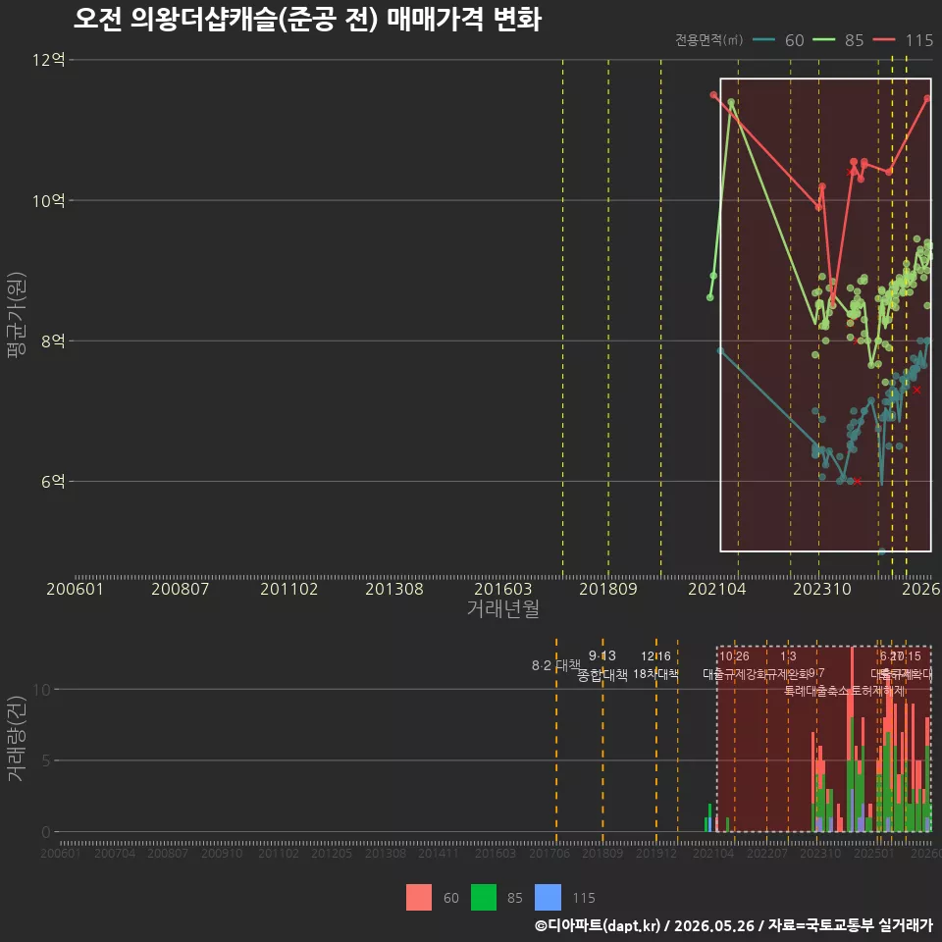Click the red 115 line legend swatch
The height and width of the screenshot is (942, 942).
coord(884,40)
